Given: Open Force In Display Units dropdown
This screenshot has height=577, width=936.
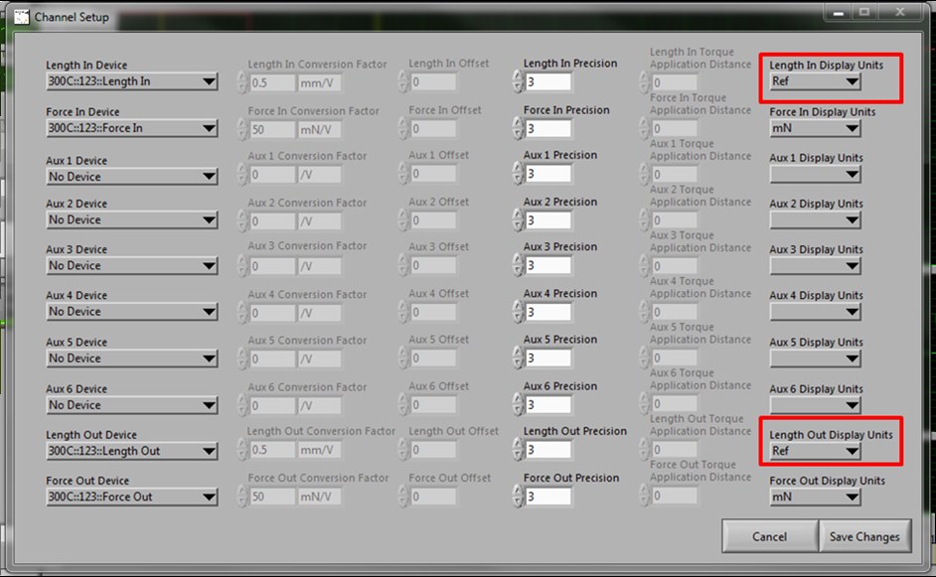Looking at the screenshot, I should click(815, 128).
